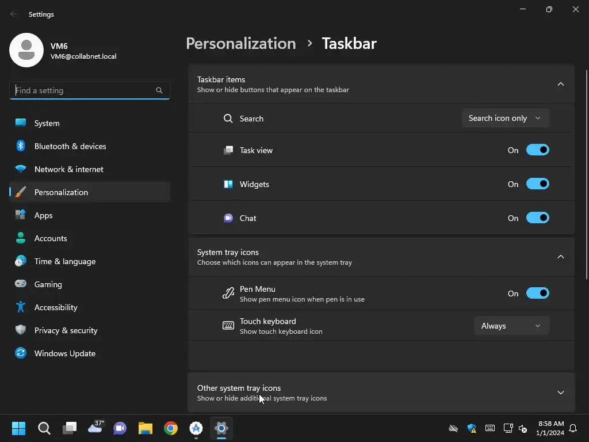Screen dimensions: 589x442
Task: Go back to Personalization breadcrumb
Action: tap(241, 43)
